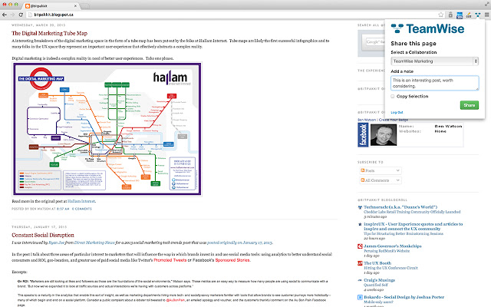
Task: Click the Facebook badge logo
Action: [363, 135]
